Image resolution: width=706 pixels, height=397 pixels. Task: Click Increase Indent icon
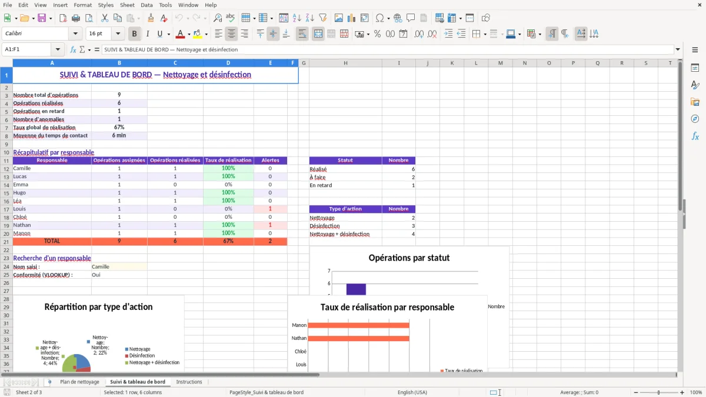[x=448, y=34]
